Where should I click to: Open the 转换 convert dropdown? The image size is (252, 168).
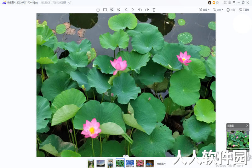point(218,10)
